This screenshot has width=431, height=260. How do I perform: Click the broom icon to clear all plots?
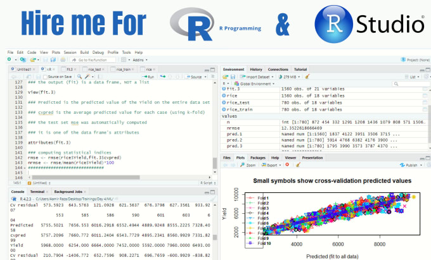(x=298, y=164)
